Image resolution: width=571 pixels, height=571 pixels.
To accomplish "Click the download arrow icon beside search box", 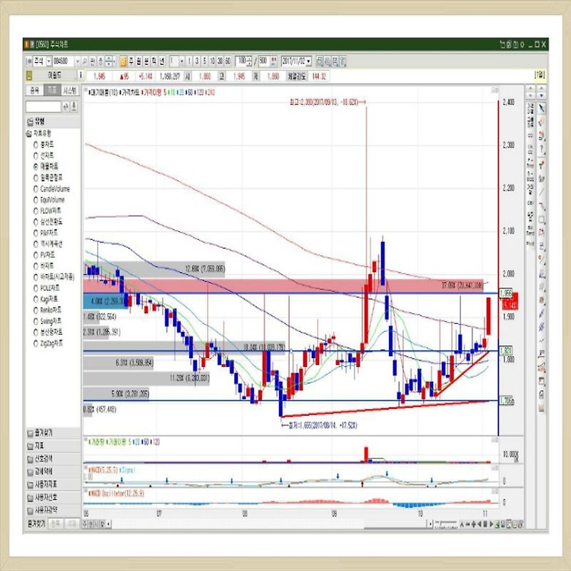I will pyautogui.click(x=74, y=106).
